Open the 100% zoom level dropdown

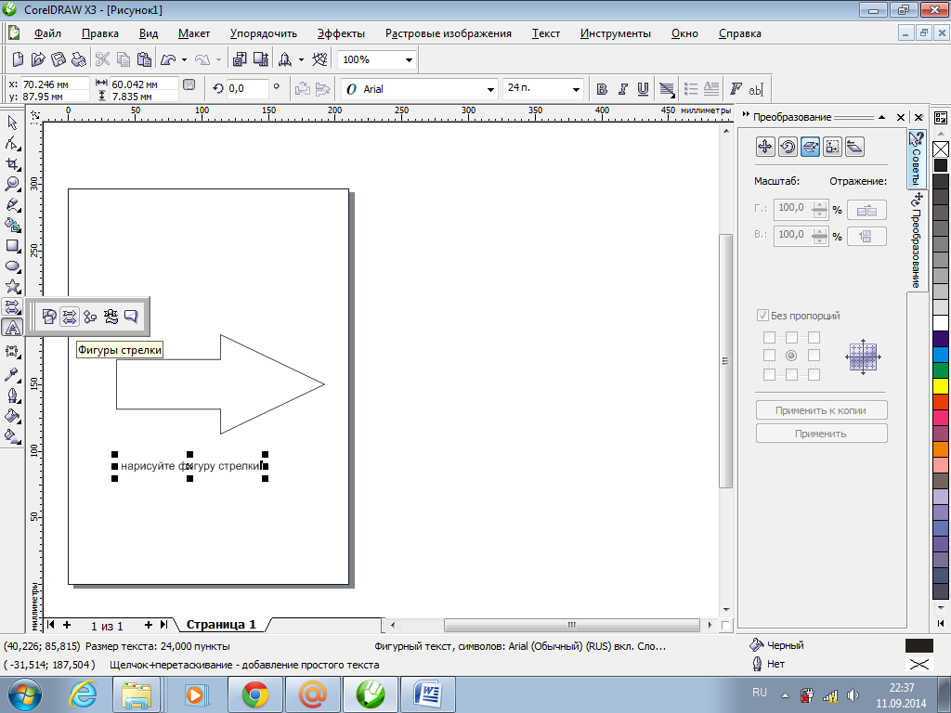pos(409,59)
